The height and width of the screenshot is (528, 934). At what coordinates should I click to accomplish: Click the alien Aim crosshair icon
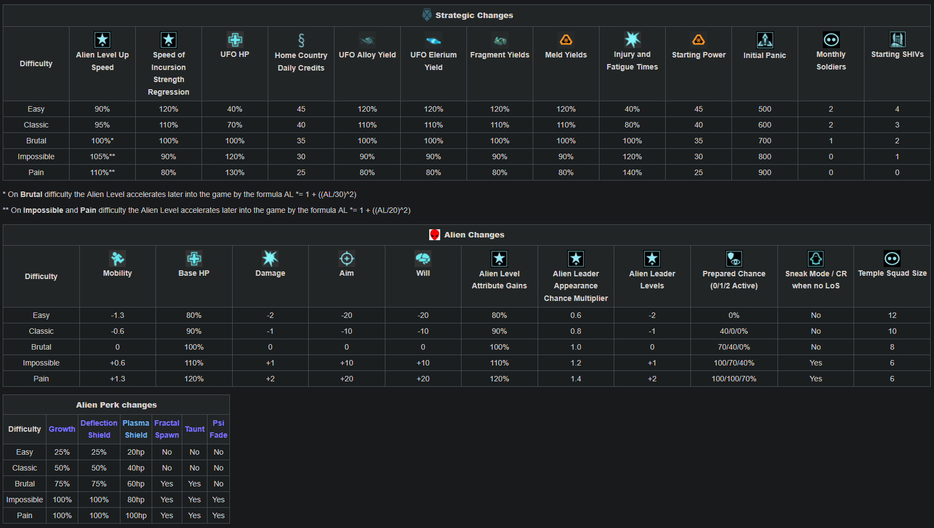click(x=347, y=258)
